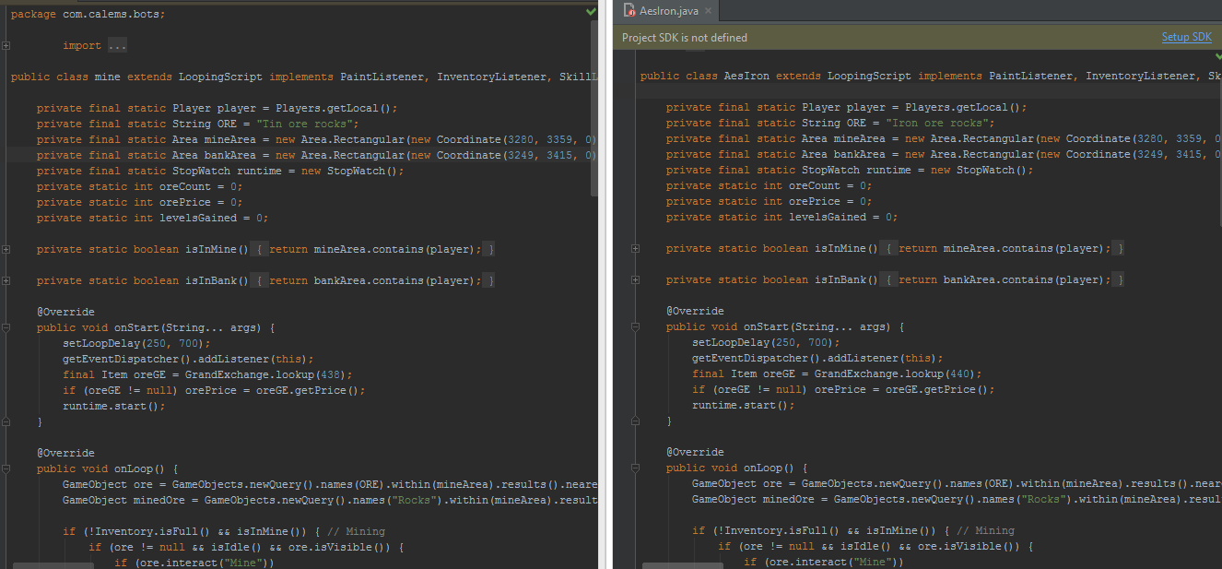Expand isInMine method in right editor gutter
1222x569 pixels.
(636, 248)
